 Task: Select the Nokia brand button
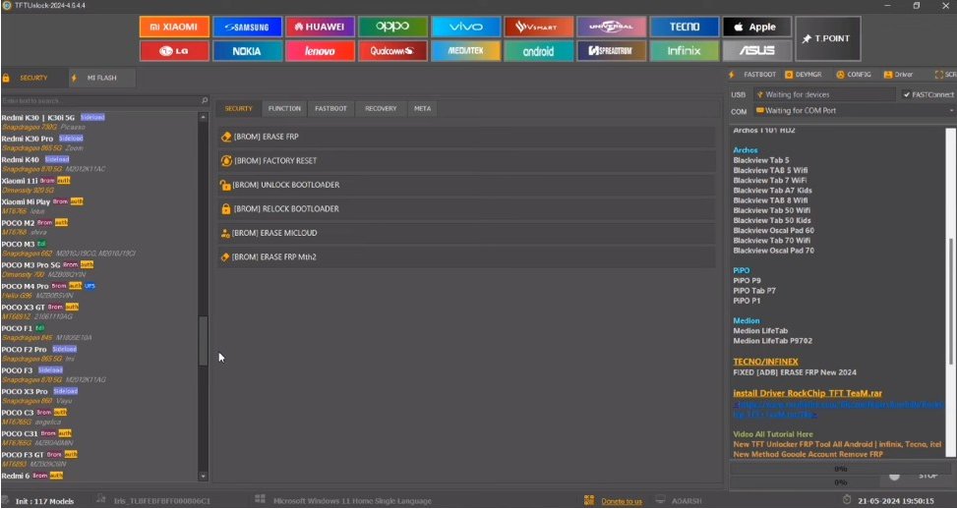pyautogui.click(x=247, y=51)
